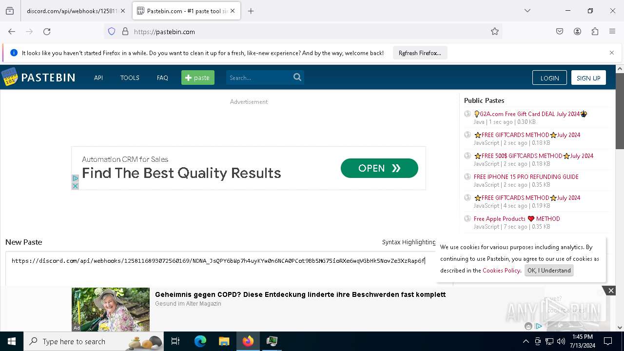This screenshot has width=624, height=351.
Task: Launch Microsoft Edge from taskbar
Action: click(200, 341)
